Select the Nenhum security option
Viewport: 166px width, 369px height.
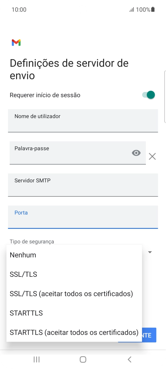click(23, 255)
